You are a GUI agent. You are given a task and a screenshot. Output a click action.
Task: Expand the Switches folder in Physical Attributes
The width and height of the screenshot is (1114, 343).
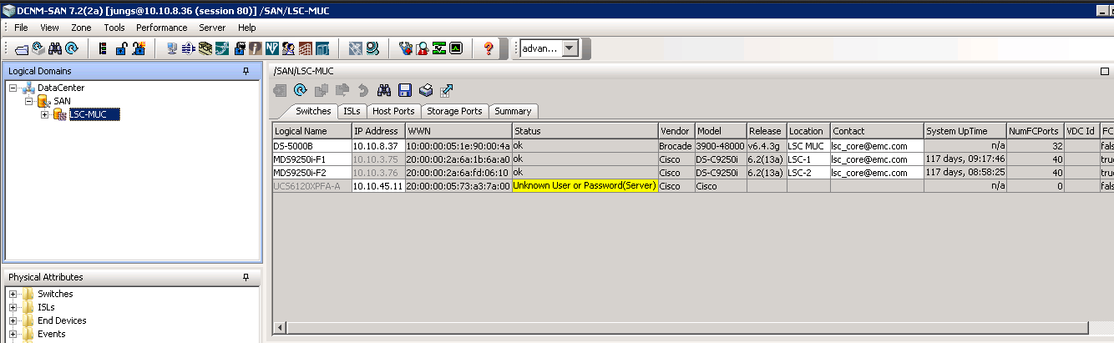pos(13,294)
